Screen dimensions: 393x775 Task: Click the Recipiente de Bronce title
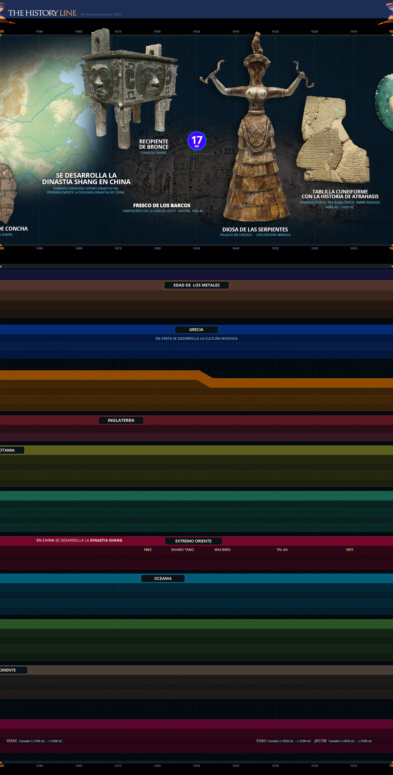tap(154, 144)
